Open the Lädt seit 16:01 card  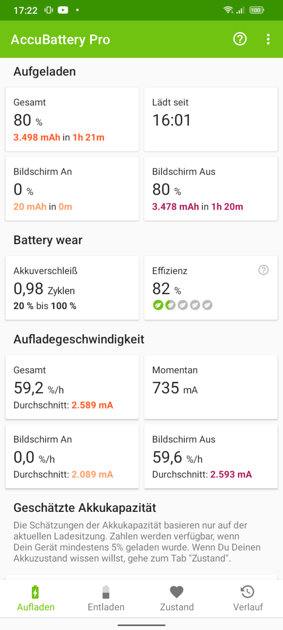coord(211,120)
